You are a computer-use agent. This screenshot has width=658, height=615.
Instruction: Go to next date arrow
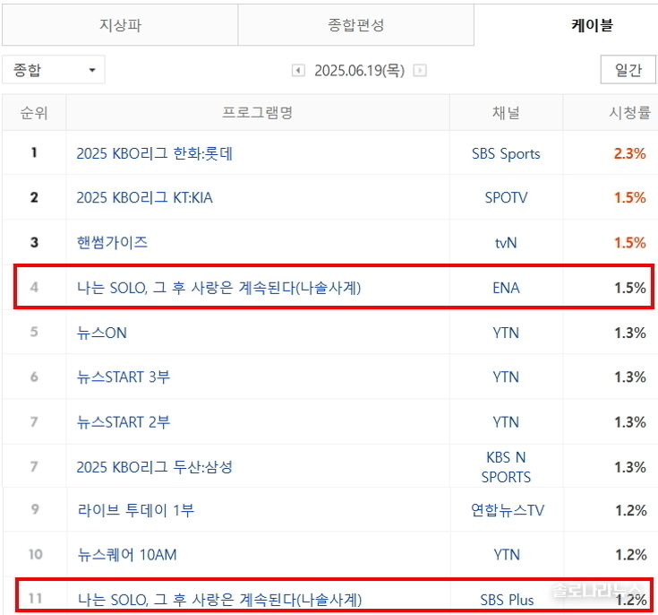pyautogui.click(x=420, y=70)
